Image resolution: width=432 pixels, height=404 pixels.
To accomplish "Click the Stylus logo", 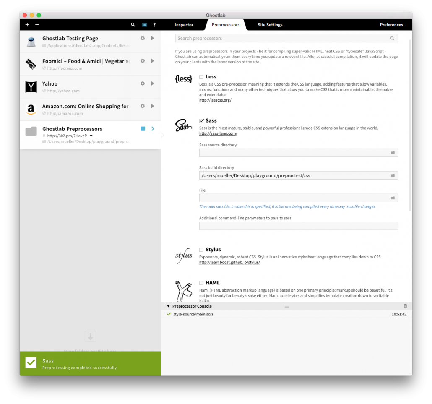I will pyautogui.click(x=184, y=255).
